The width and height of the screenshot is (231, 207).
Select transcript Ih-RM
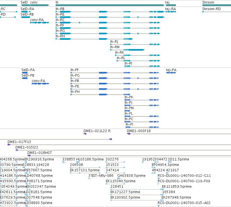(127, 50)
